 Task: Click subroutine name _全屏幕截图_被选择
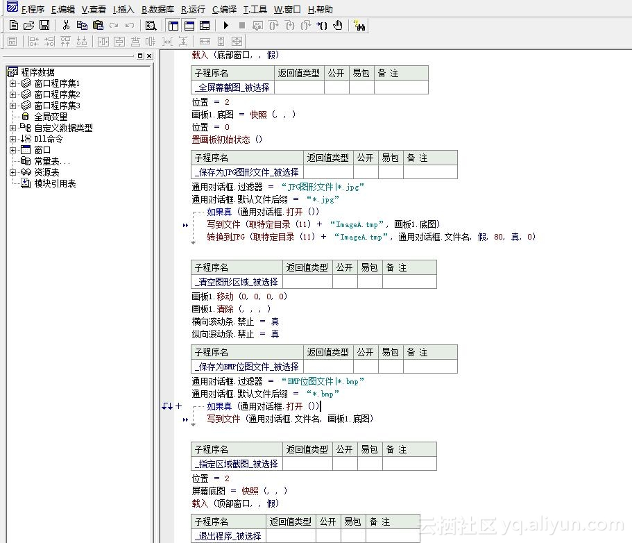pyautogui.click(x=232, y=87)
